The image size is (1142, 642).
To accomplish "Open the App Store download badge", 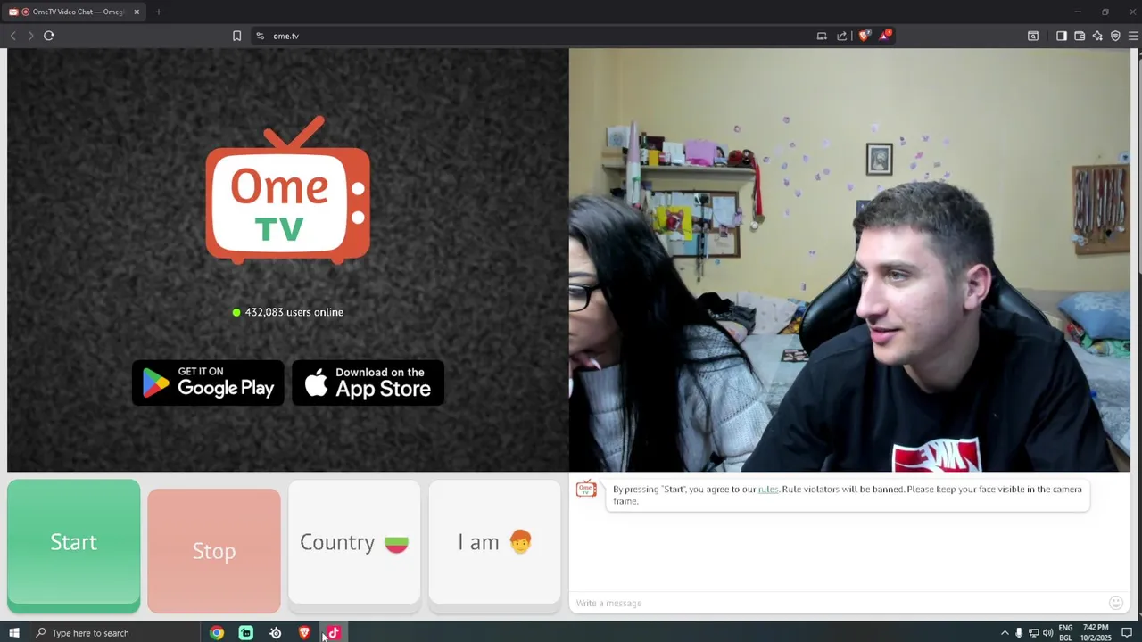I will click(368, 383).
